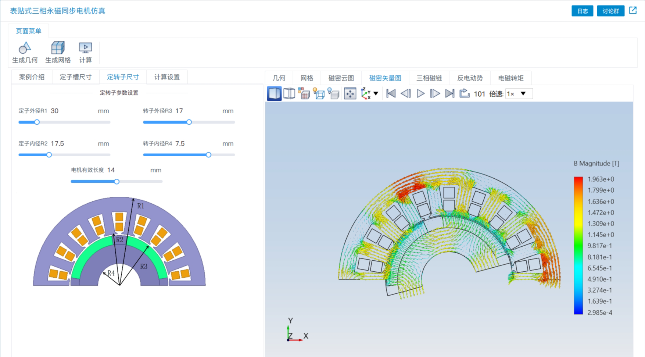Image resolution: width=645 pixels, height=357 pixels.
Task: Click the 转子内径R4 slider handle
Action: tap(208, 155)
